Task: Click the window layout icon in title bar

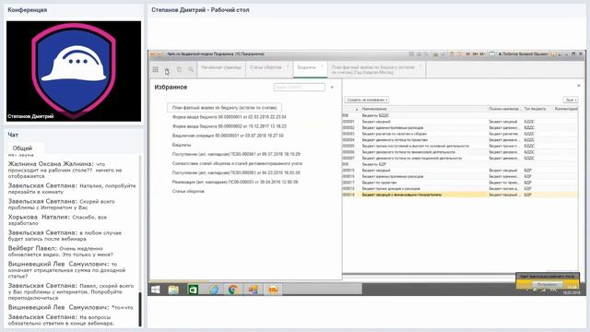Action: coord(491,54)
